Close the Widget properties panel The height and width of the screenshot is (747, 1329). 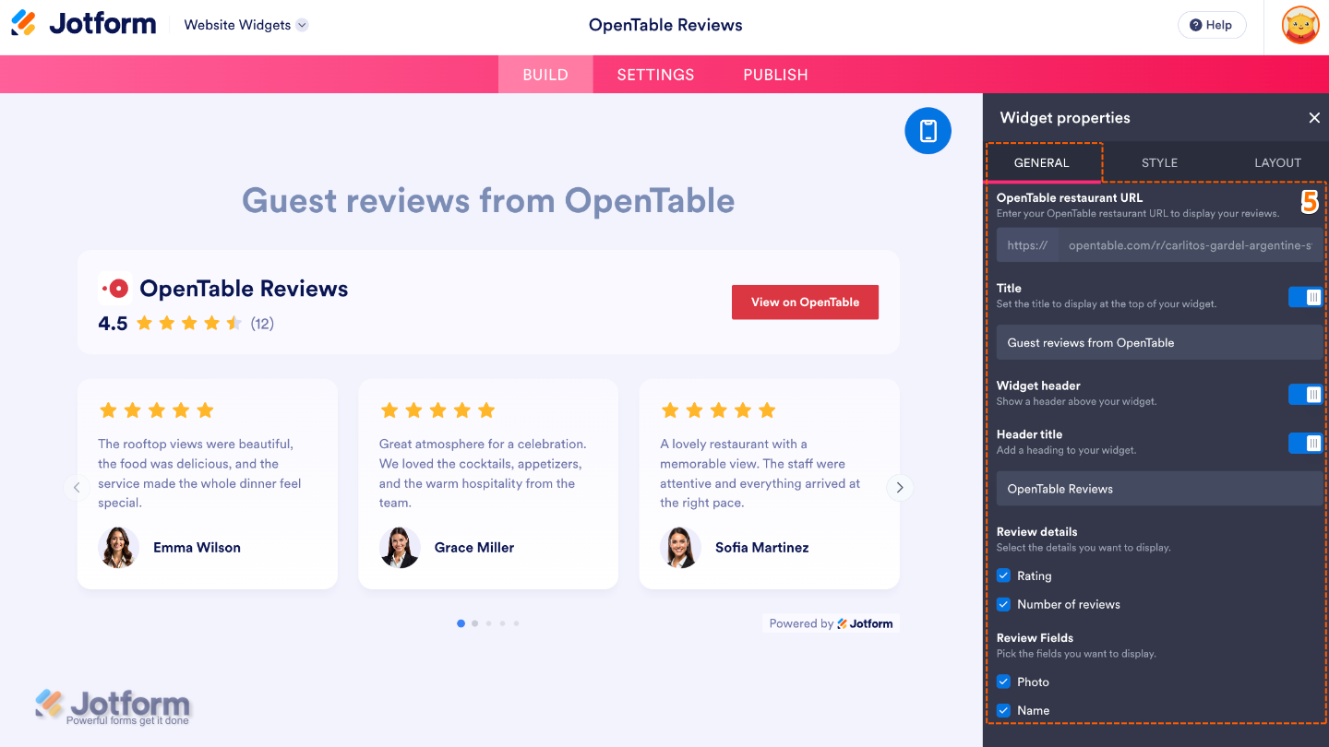pyautogui.click(x=1314, y=118)
